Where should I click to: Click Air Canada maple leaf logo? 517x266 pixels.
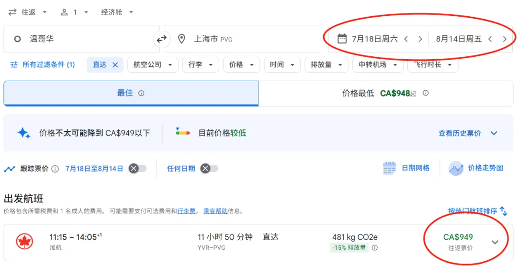pos(25,242)
